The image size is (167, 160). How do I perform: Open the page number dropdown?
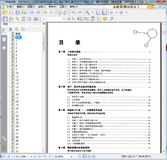31,157
